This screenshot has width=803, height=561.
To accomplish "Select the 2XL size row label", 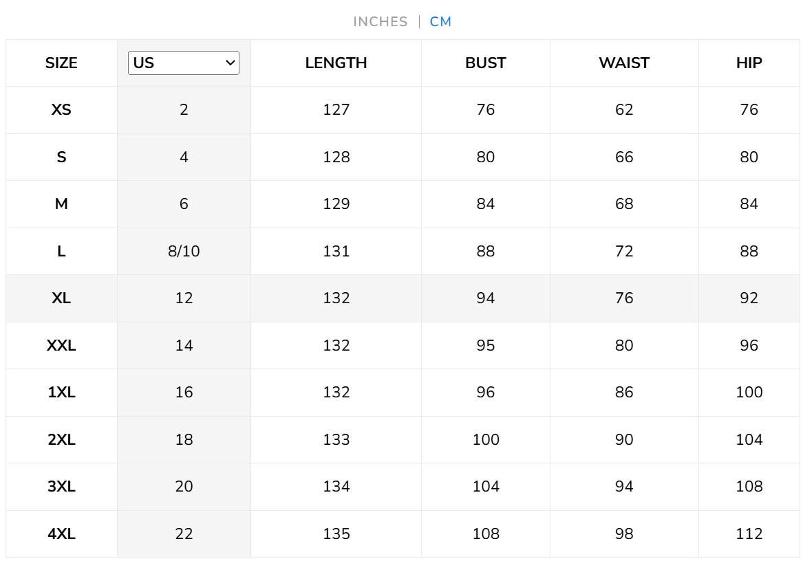I will point(61,440).
